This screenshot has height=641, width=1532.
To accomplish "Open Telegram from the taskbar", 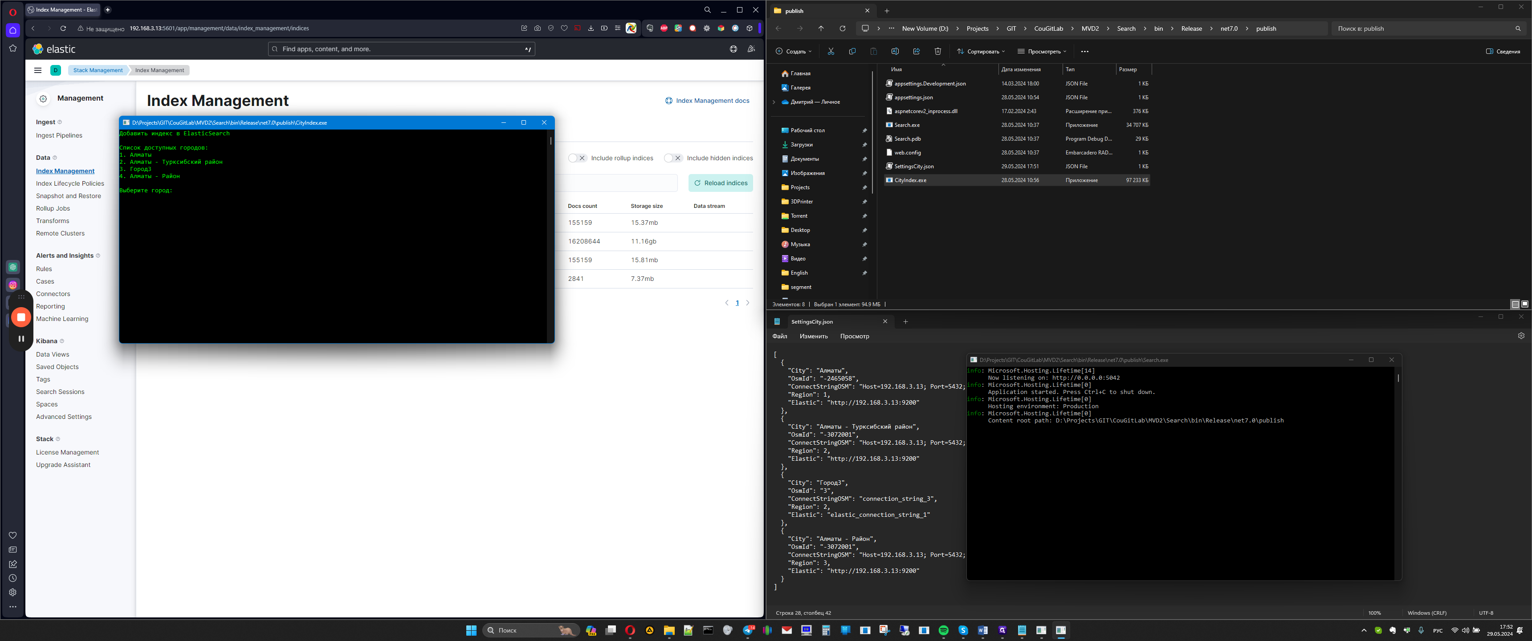I will click(748, 630).
